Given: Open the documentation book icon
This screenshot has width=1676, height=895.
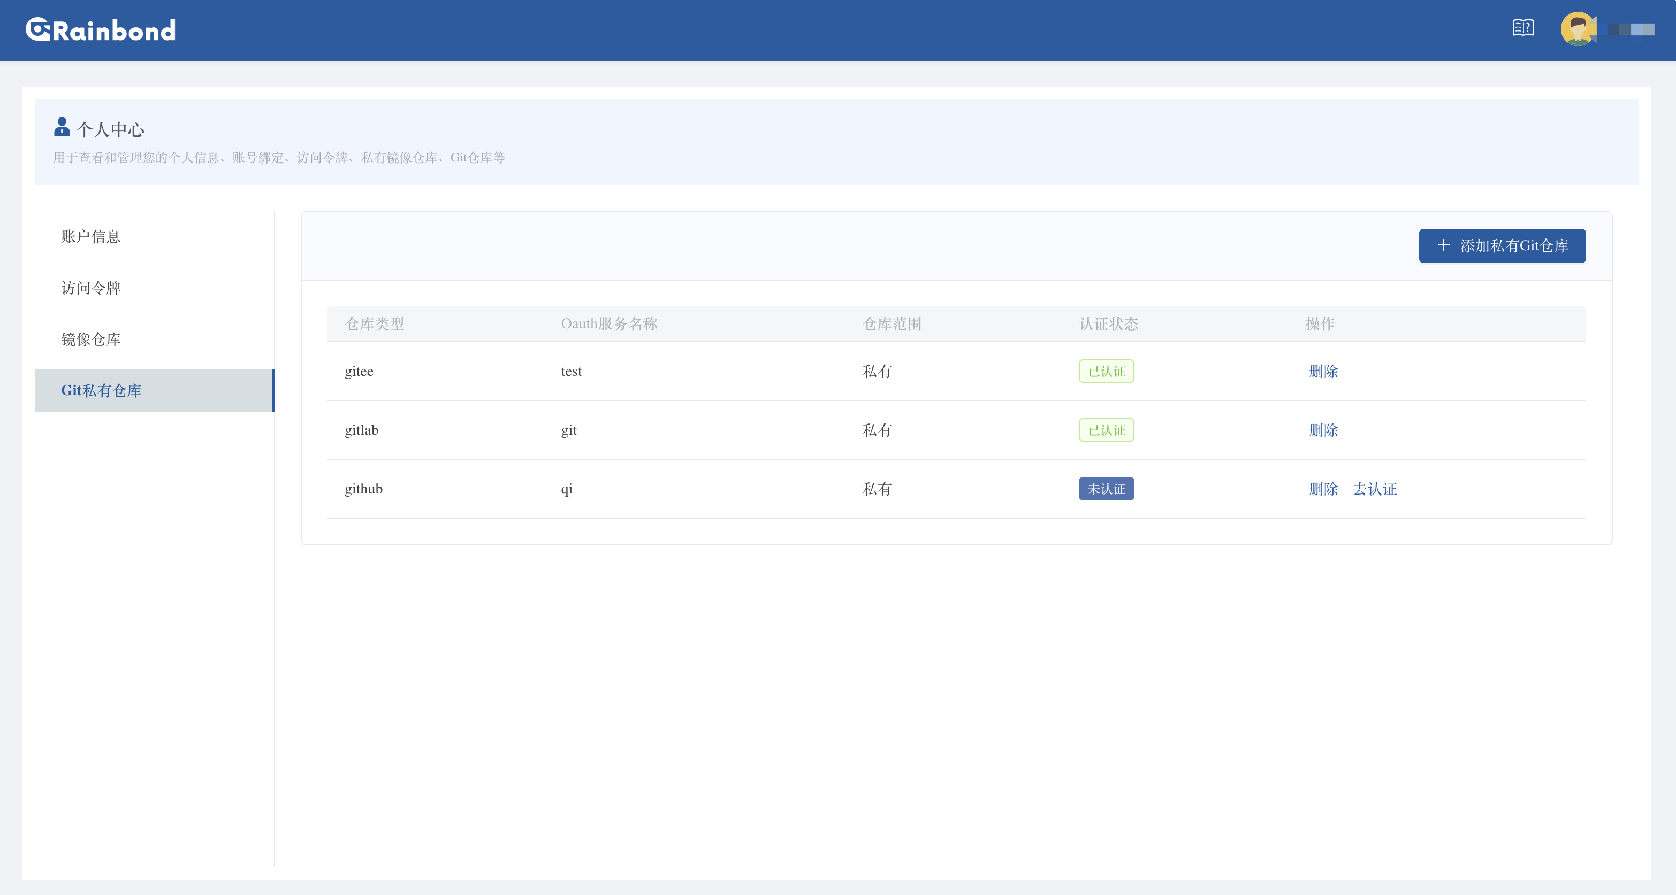Looking at the screenshot, I should 1523,28.
